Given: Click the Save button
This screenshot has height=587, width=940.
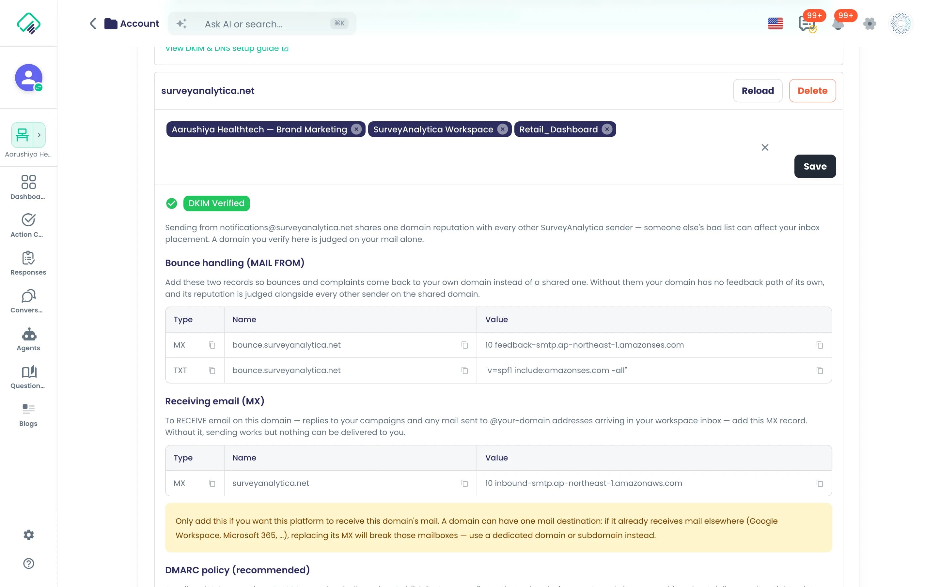Looking at the screenshot, I should pyautogui.click(x=815, y=166).
